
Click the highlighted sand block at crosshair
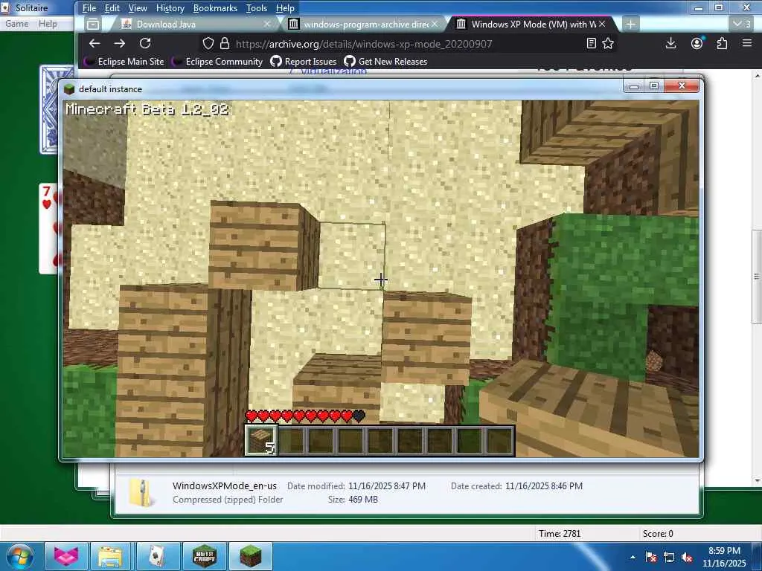[352, 256]
